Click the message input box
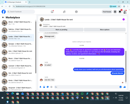 (87, 87)
